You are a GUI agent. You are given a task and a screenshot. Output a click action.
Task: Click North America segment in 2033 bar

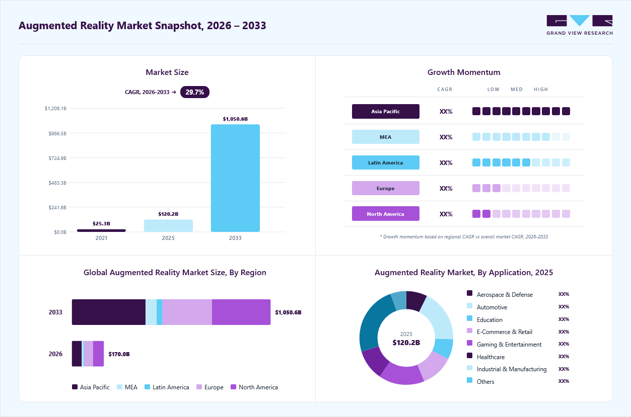pos(241,312)
